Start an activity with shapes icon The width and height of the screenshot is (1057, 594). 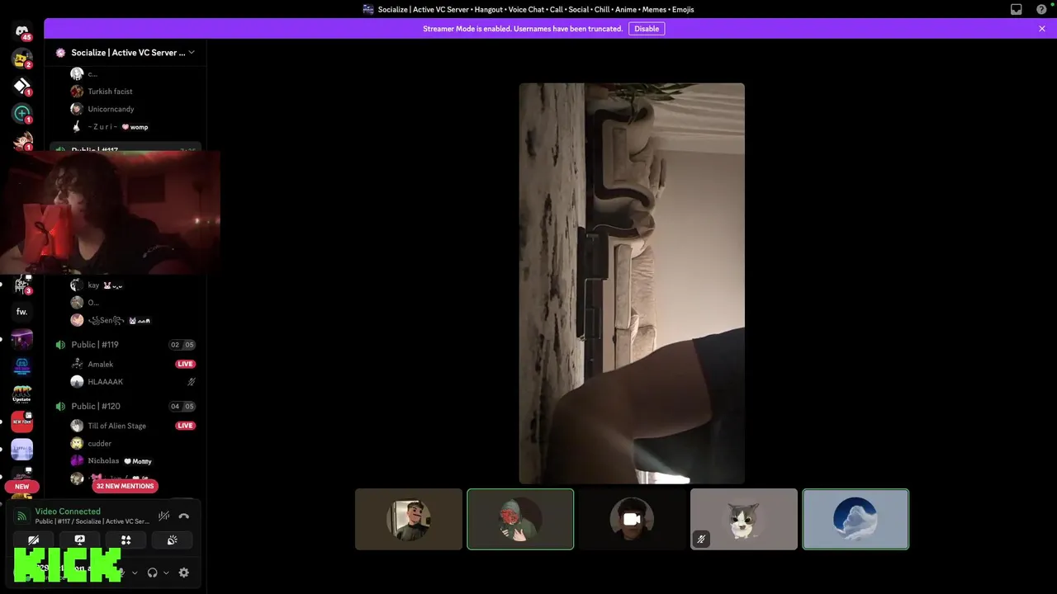[126, 540]
